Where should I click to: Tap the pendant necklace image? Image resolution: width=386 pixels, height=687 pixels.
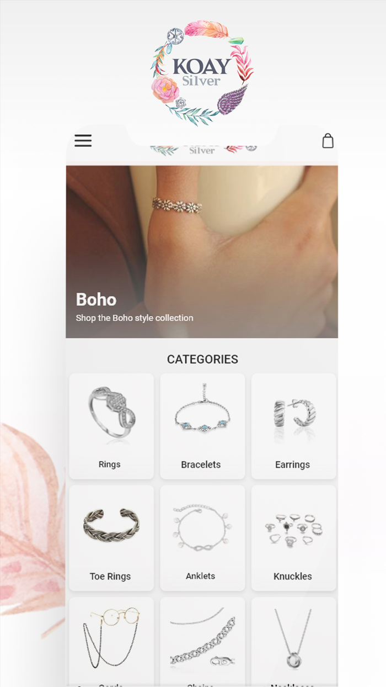[x=293, y=640]
